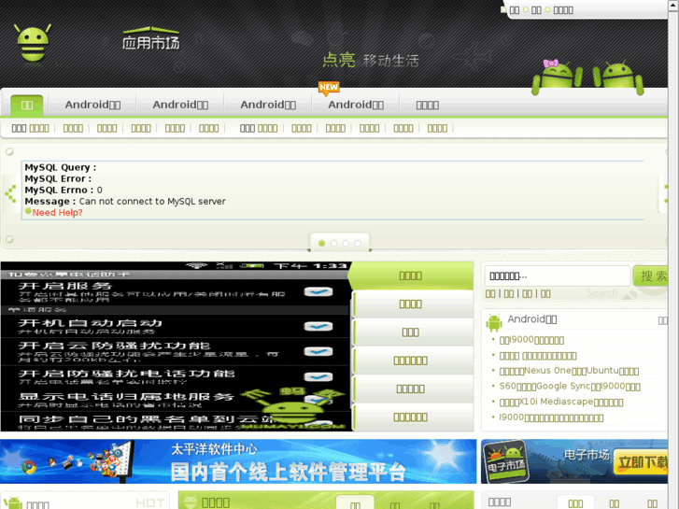Click the orange NEW badge above the tabs
The width and height of the screenshot is (679, 509).
(x=329, y=88)
